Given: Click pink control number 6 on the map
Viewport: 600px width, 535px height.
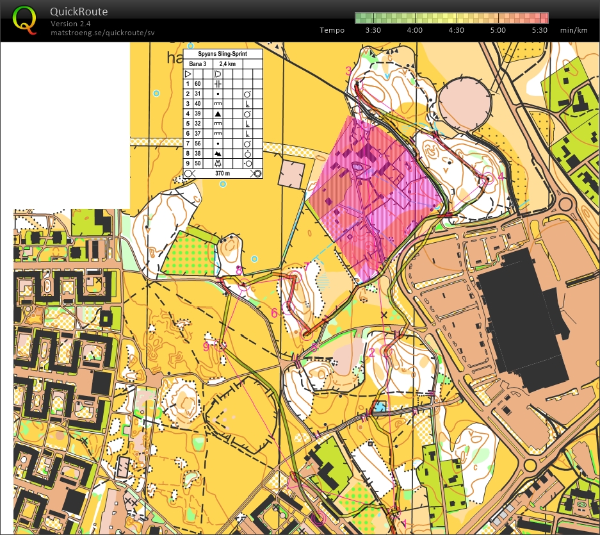Looking at the screenshot, I should click(274, 313).
